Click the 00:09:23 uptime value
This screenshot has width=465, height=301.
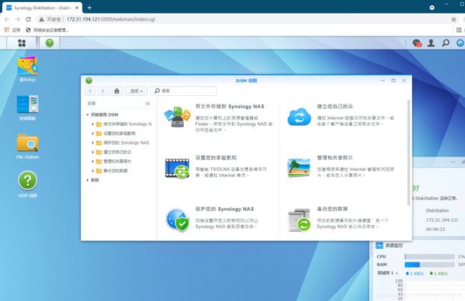coord(436,230)
